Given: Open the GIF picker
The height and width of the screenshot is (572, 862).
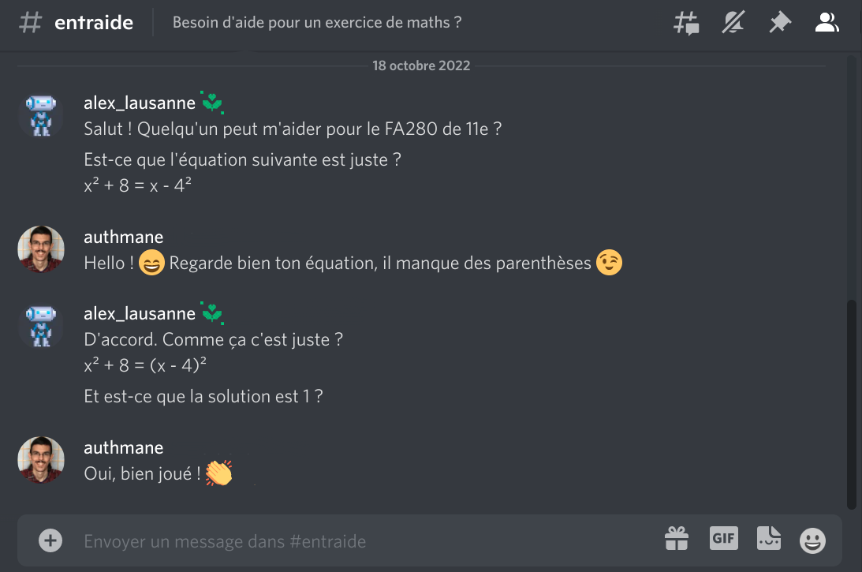Looking at the screenshot, I should point(723,539).
